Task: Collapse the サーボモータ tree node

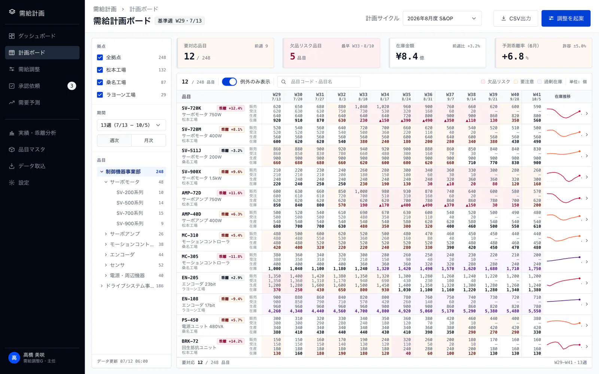Action: [106, 182]
